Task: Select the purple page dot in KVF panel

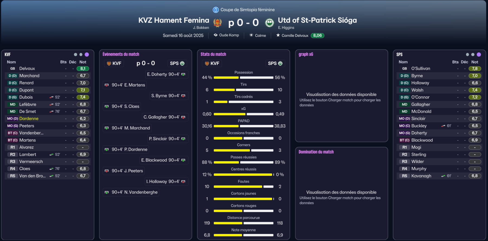Action: point(87,54)
